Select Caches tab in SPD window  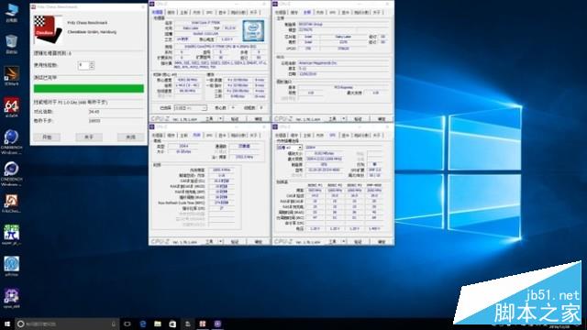294,135
